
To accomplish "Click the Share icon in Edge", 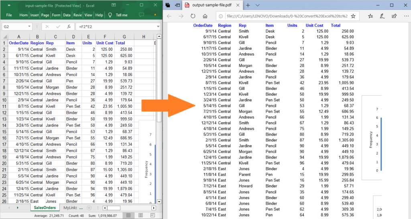I will pyautogui.click(x=394, y=16).
